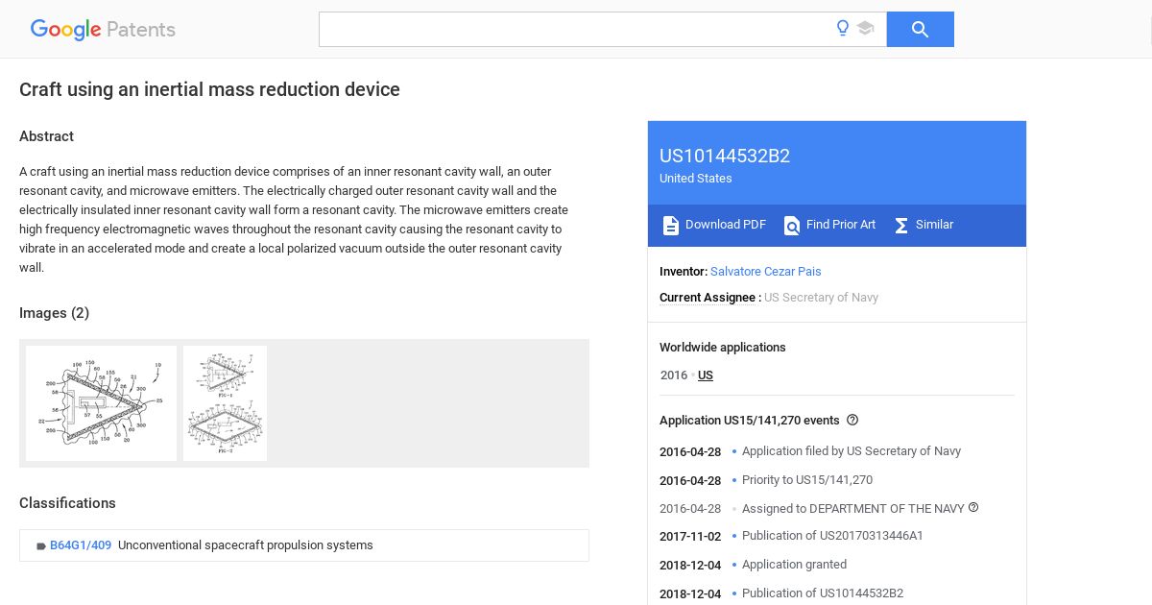This screenshot has height=605, width=1152.
Task: Open the US worldwide application link
Action: [706, 375]
